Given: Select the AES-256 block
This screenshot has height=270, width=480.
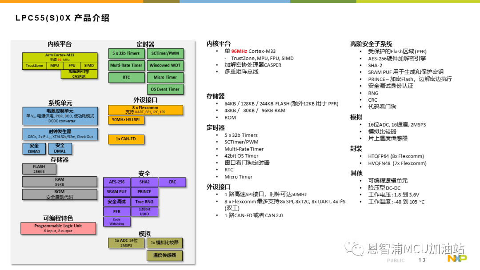Looking at the screenshot, I should [117, 182].
